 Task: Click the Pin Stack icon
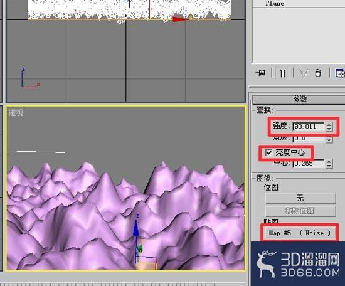[261, 73]
